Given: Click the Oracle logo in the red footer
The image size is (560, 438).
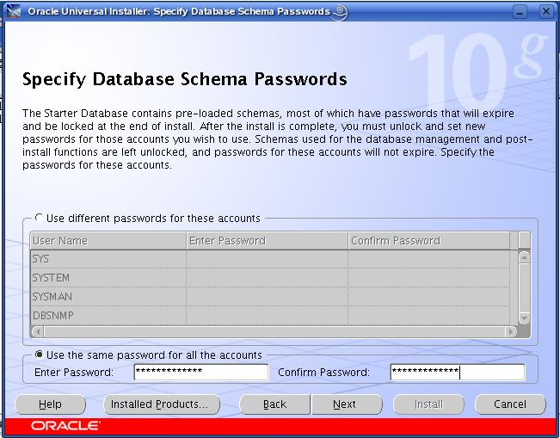Looking at the screenshot, I should coord(65,426).
